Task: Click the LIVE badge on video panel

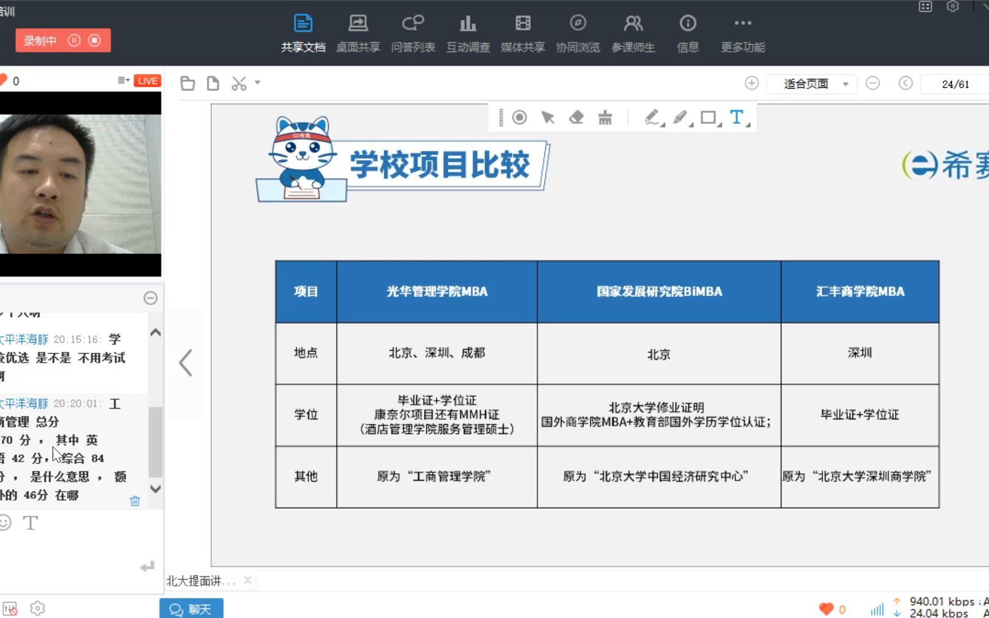Action: pyautogui.click(x=147, y=81)
